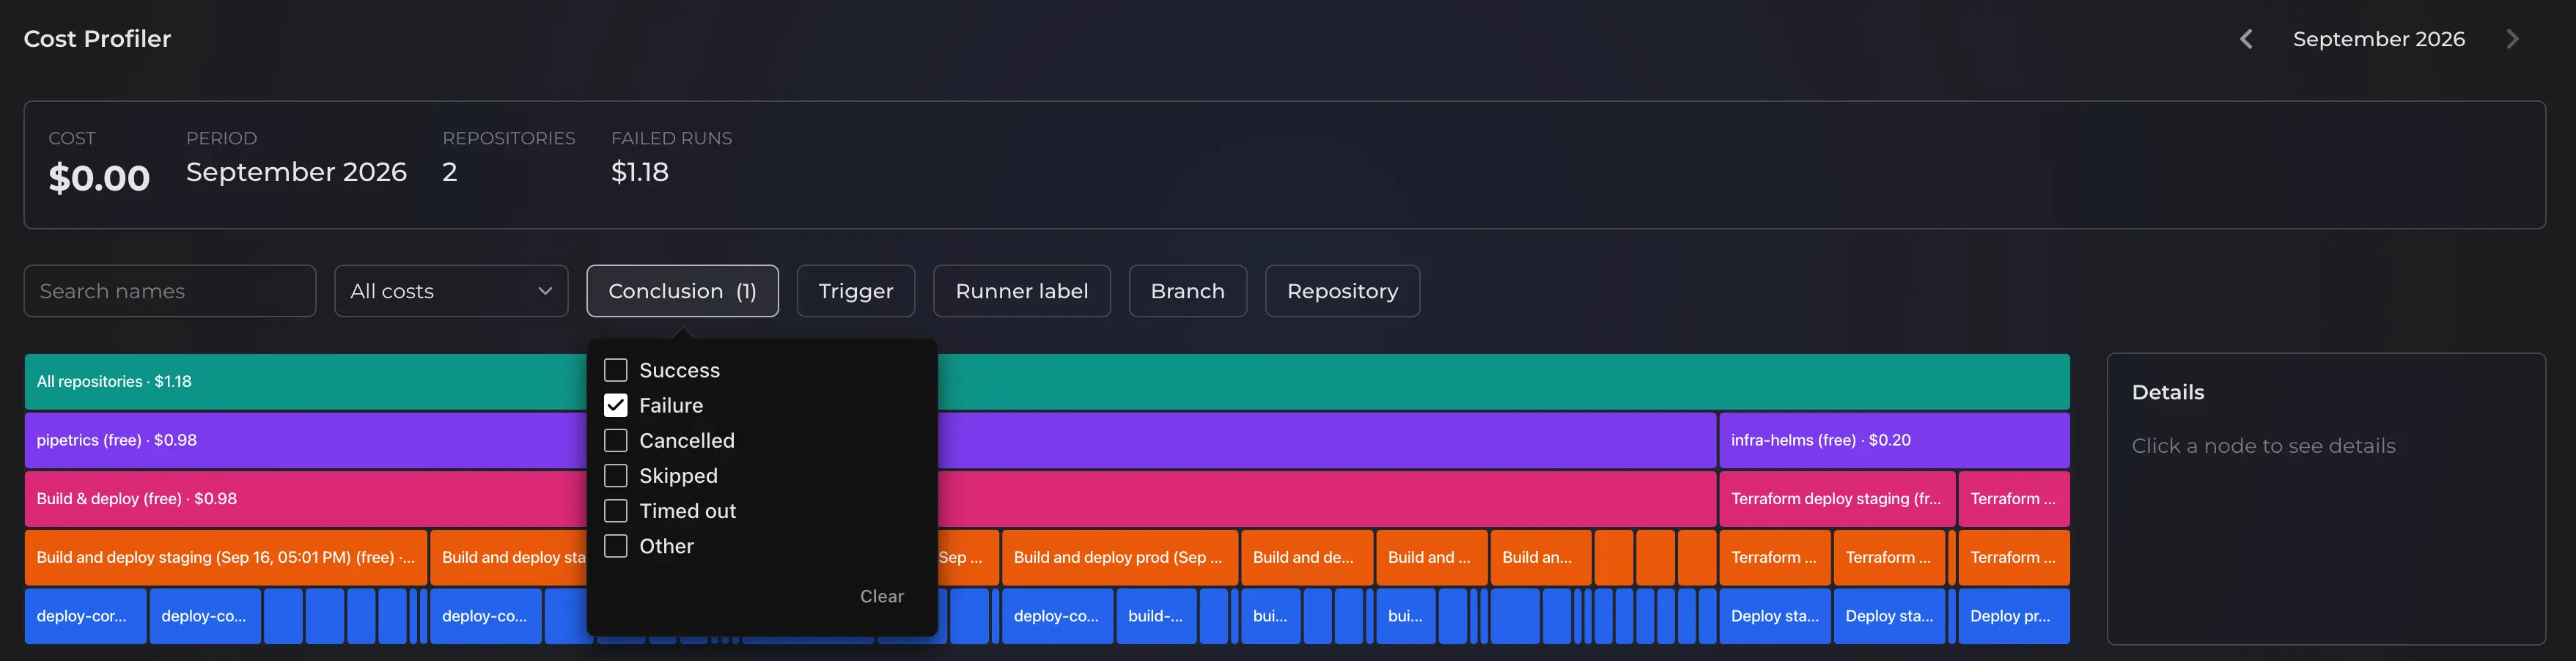Check the Success conclusion checkbox
The image size is (2576, 661).
tap(616, 370)
